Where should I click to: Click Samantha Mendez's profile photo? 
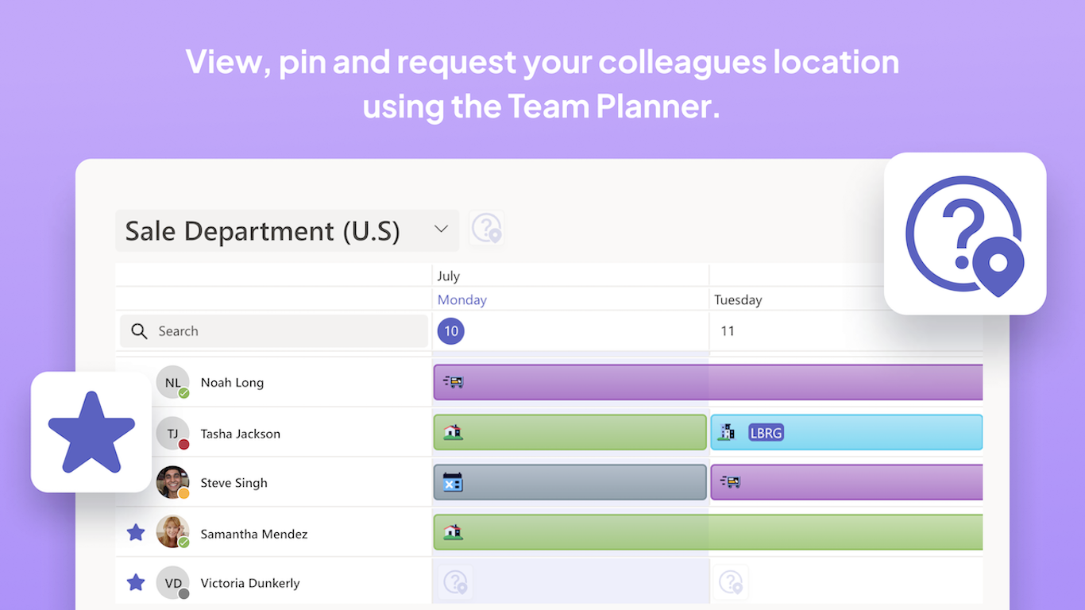[172, 532]
